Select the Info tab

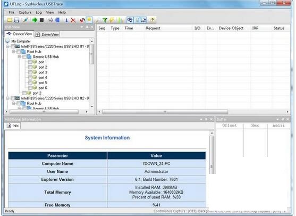coord(12,126)
